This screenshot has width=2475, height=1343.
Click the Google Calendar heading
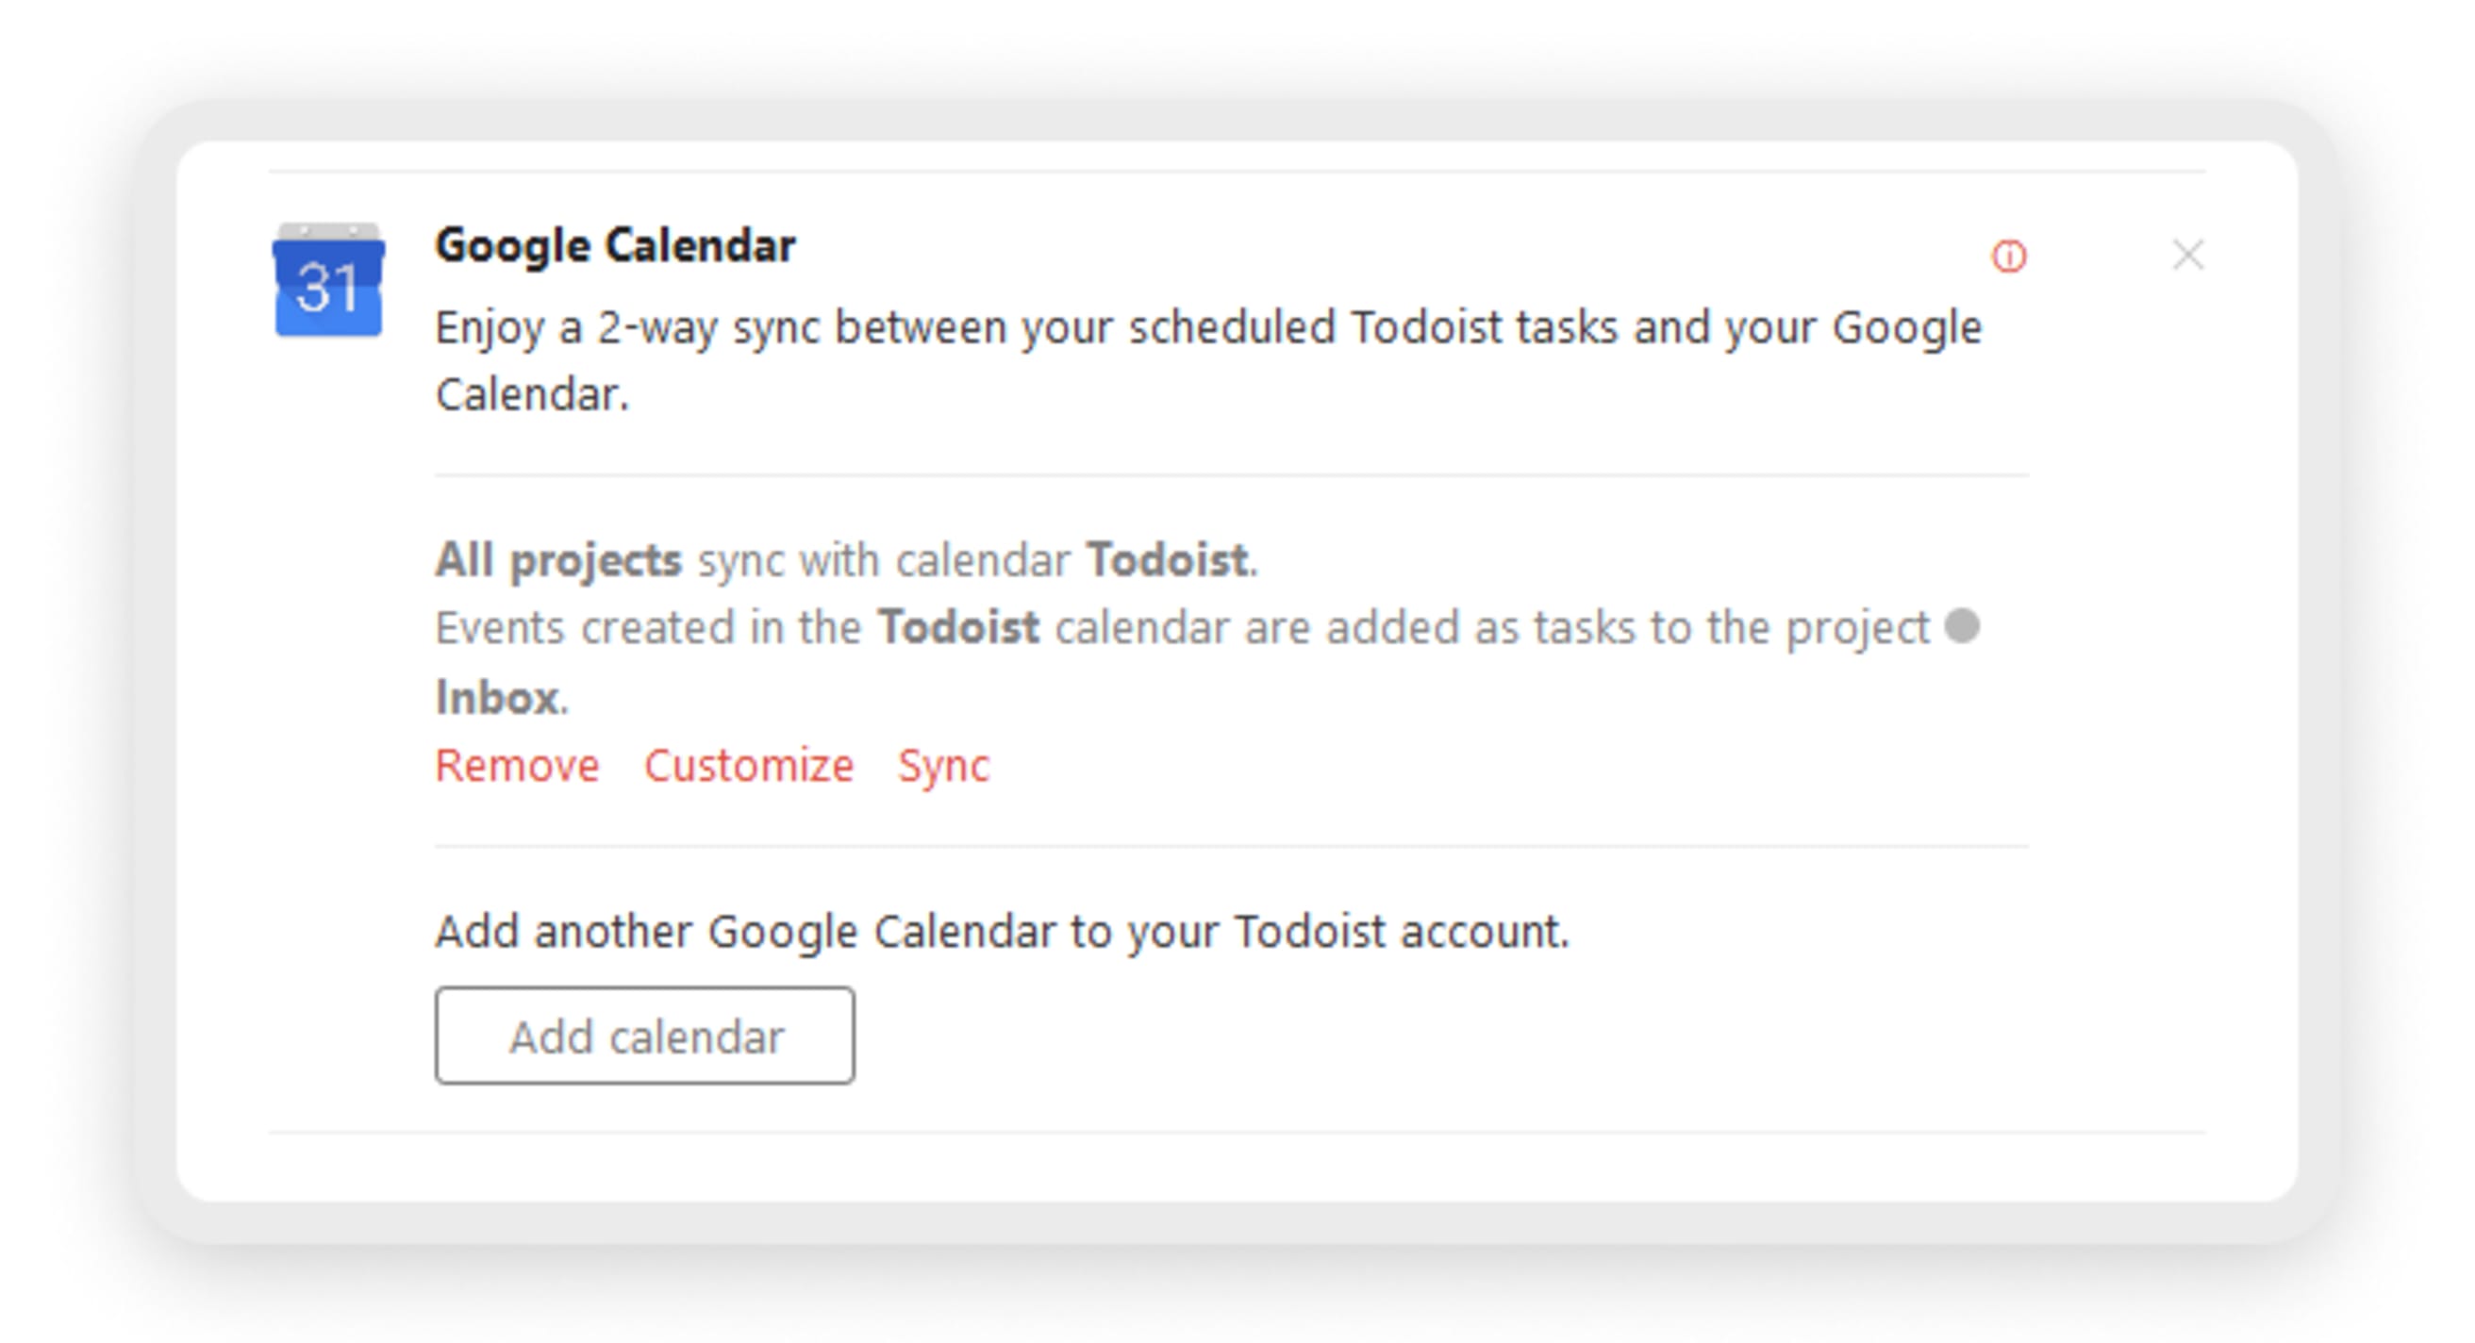click(x=615, y=246)
